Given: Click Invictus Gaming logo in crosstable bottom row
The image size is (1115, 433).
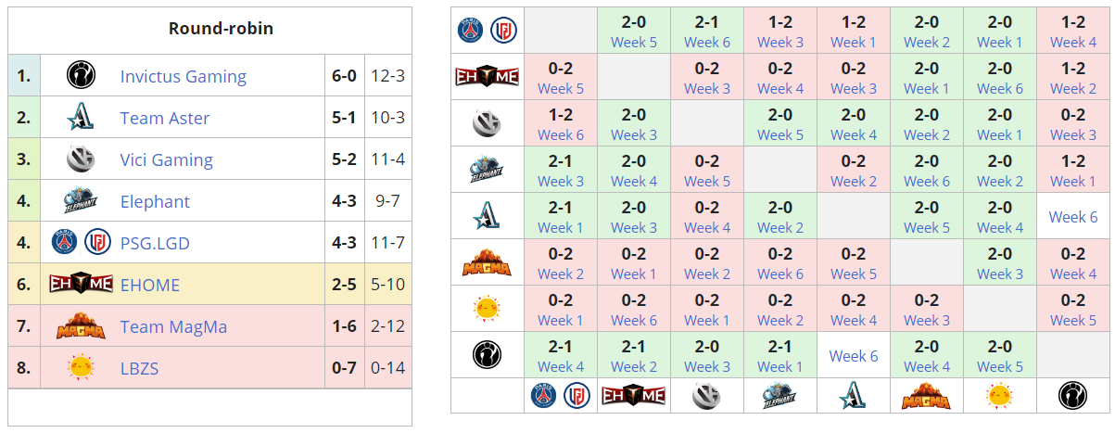Looking at the screenshot, I should click(1073, 396).
